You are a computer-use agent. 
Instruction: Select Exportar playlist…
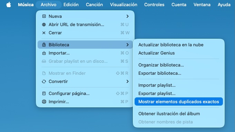179,93
